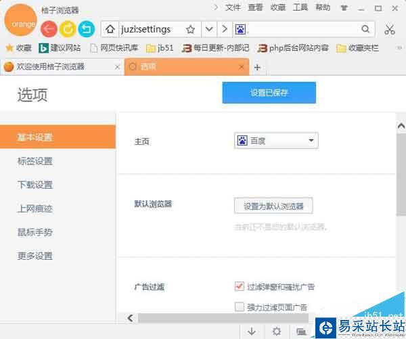Close the 欢迎使用桔子浏览器 tab
The width and height of the screenshot is (406, 339).
117,67
